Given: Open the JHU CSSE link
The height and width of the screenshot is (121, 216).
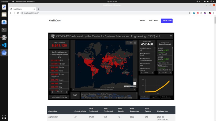Looking at the screenshot, I should tap(91, 96).
